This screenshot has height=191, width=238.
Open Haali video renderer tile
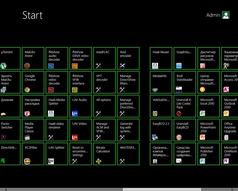point(57,130)
